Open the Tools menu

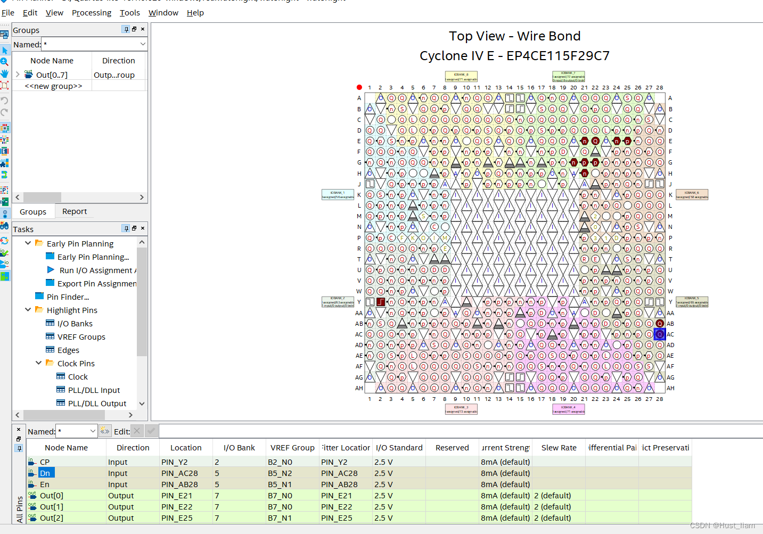coord(130,13)
